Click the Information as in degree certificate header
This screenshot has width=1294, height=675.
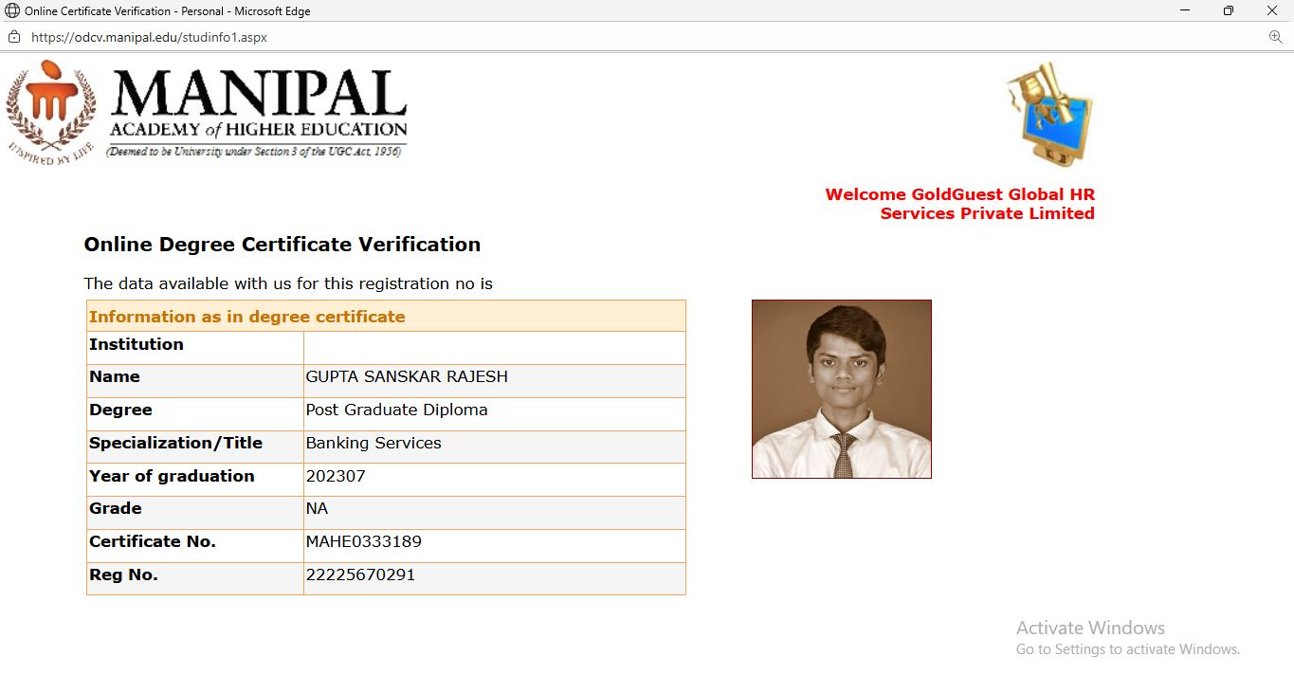point(246,317)
